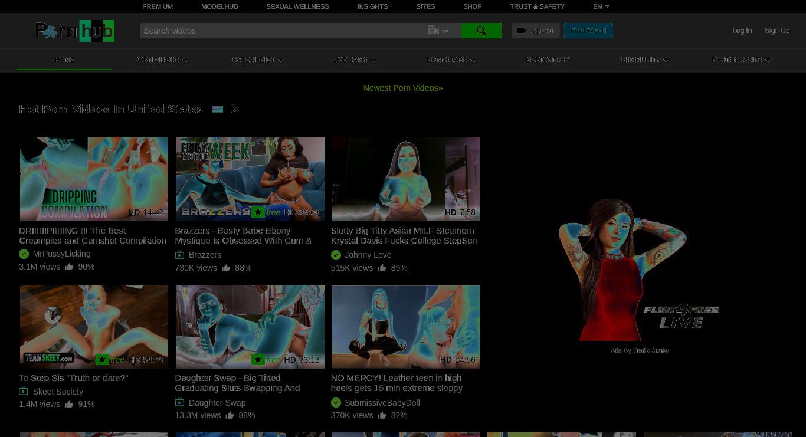806x437 pixels.
Task: Open the video thumbnail with duration 14:42
Action: click(94, 179)
